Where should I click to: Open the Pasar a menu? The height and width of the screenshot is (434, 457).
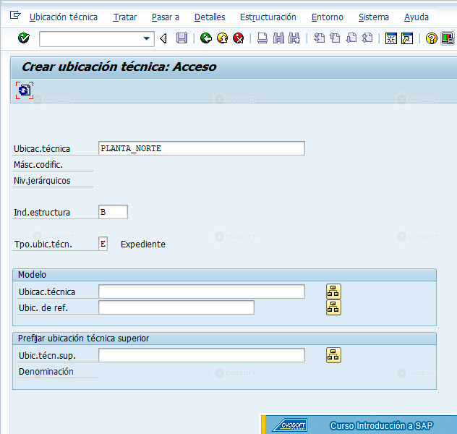point(166,17)
